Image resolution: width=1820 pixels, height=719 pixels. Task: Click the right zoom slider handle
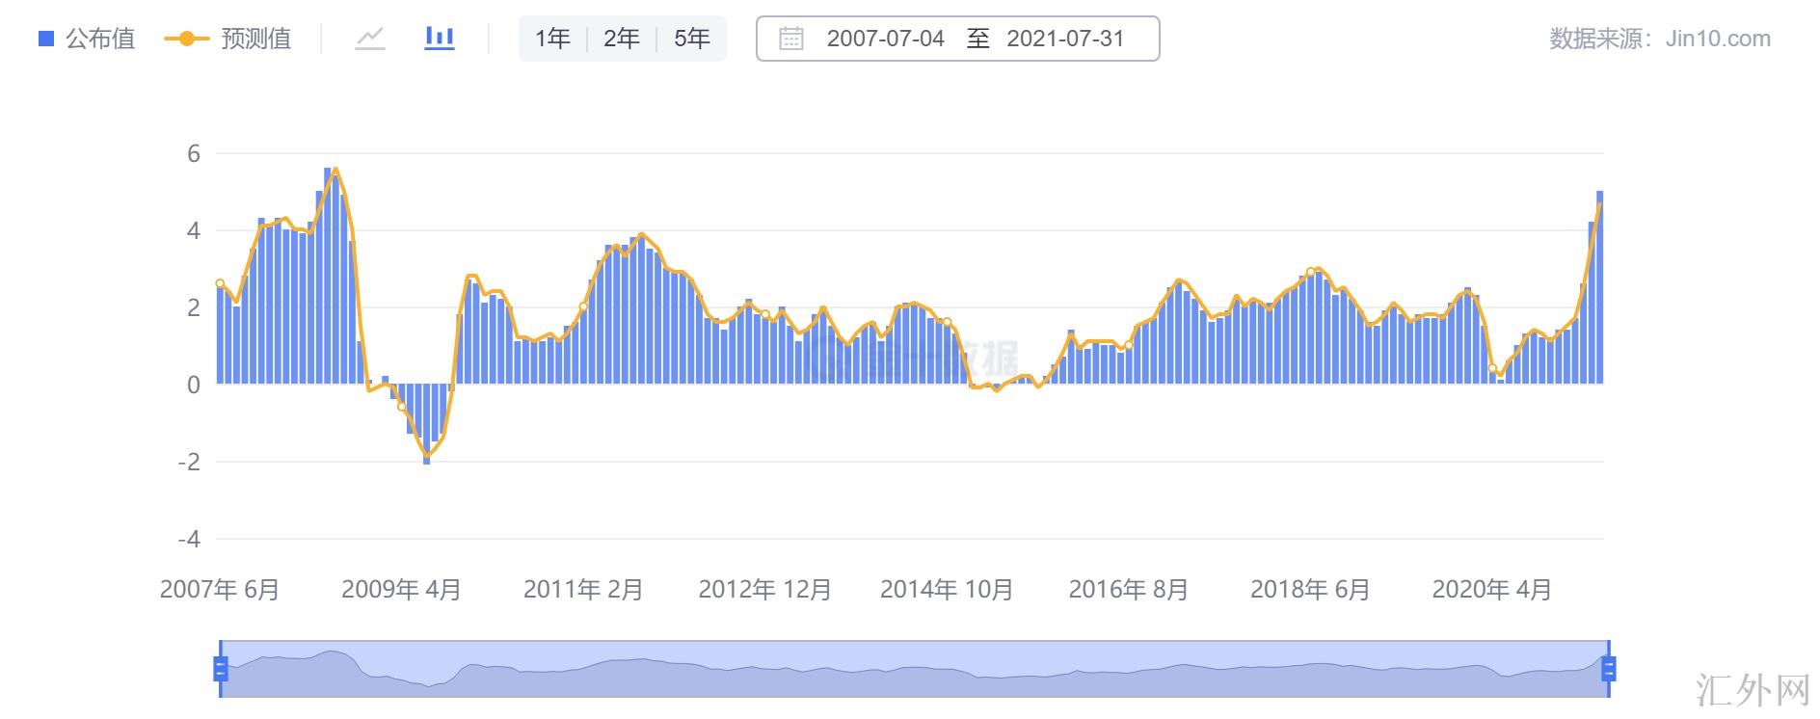click(x=1608, y=668)
